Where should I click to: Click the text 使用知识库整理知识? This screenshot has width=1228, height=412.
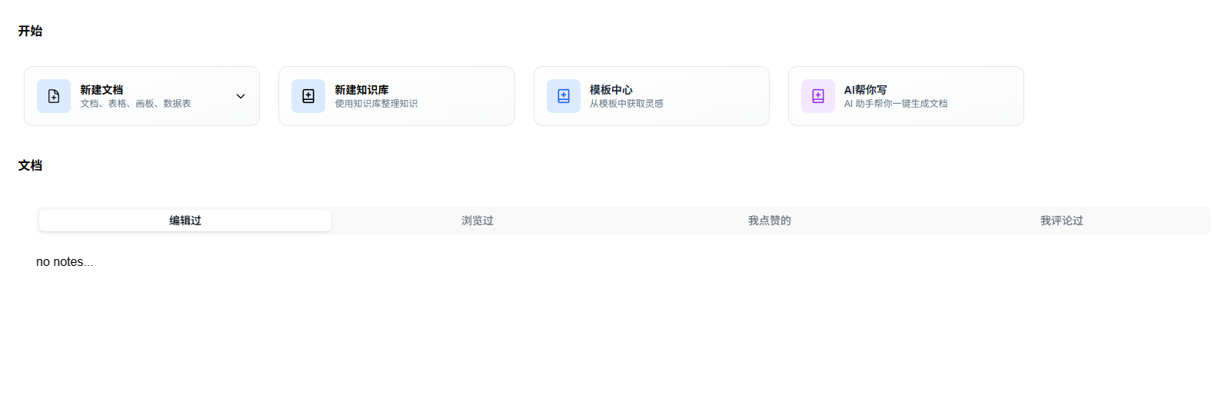click(376, 104)
